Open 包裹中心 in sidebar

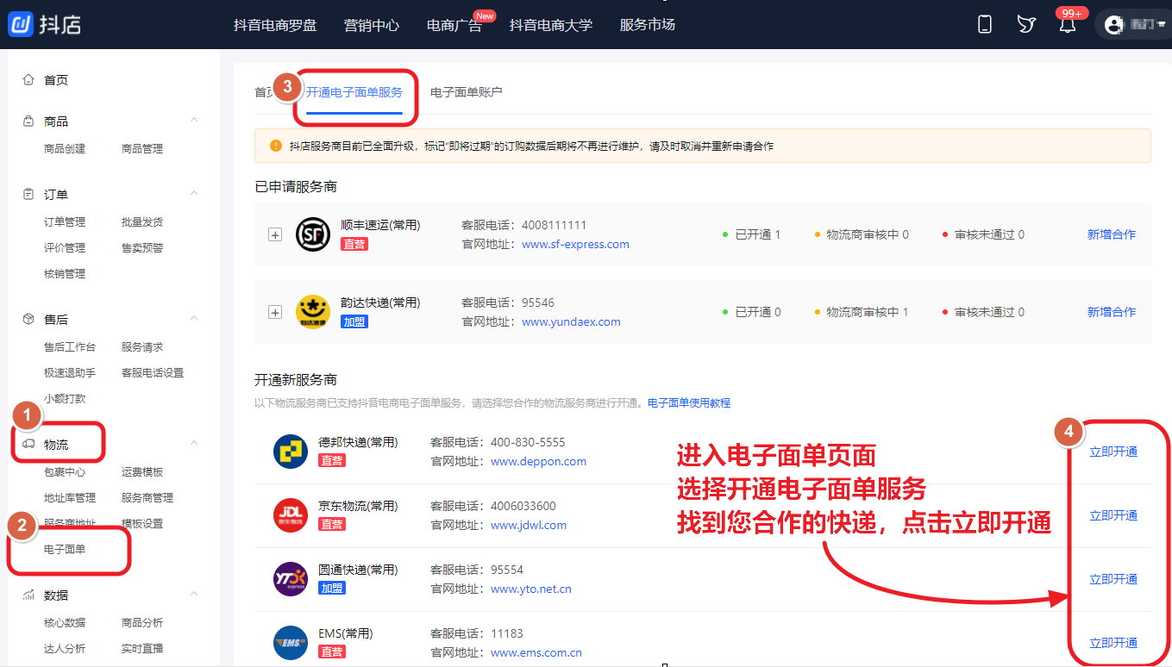[x=65, y=471]
